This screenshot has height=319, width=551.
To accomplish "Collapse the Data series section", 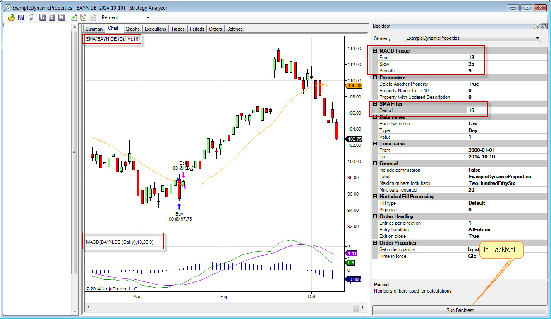I will [x=375, y=117].
